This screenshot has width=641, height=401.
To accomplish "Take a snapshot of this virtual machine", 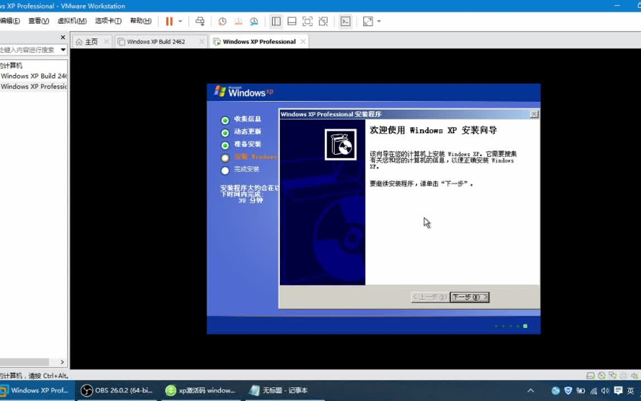I will [222, 21].
